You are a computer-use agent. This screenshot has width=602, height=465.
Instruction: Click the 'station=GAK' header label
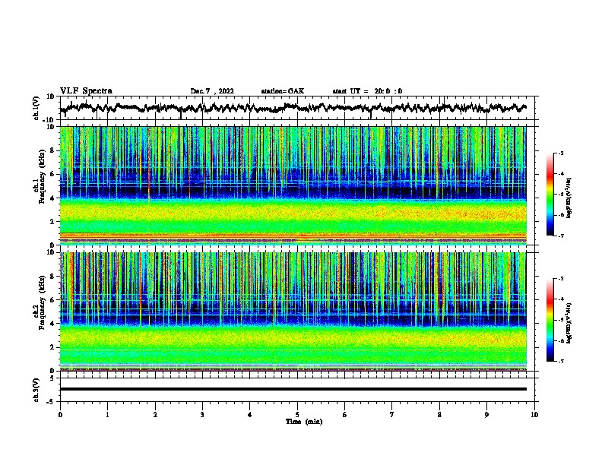283,91
